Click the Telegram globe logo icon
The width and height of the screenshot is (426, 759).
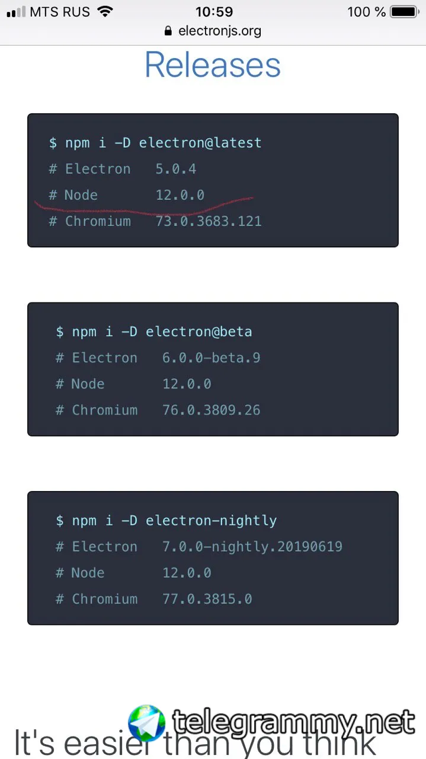point(147,723)
